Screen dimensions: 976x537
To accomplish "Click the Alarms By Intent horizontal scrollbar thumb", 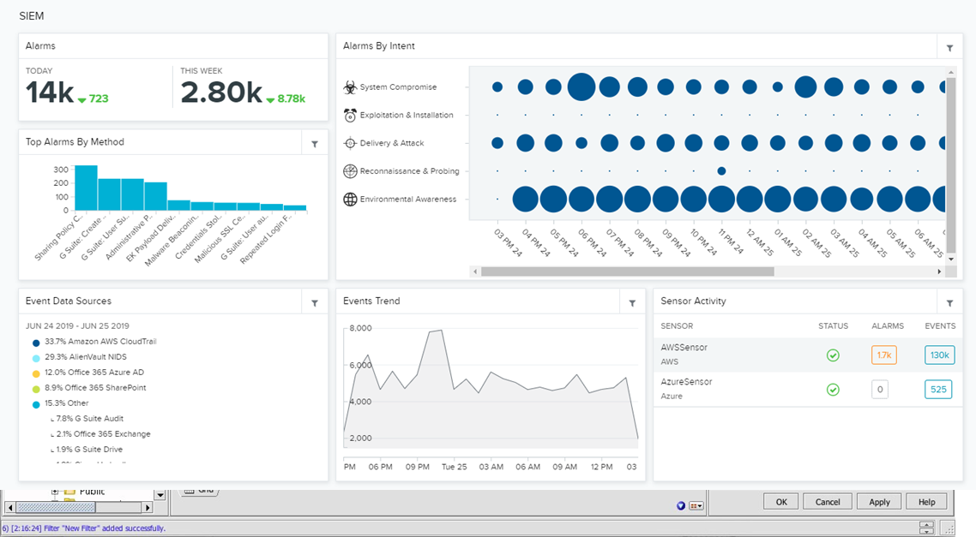I will tap(628, 271).
